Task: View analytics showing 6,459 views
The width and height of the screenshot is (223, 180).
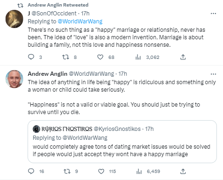Action: 139,172
